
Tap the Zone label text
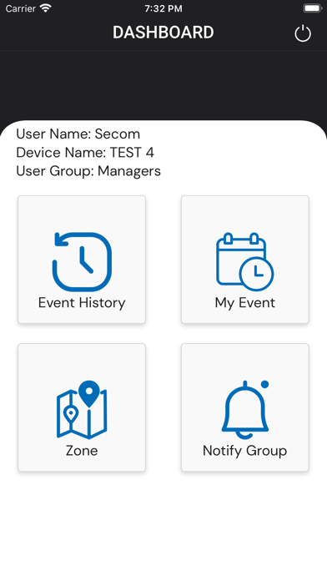pyautogui.click(x=82, y=451)
